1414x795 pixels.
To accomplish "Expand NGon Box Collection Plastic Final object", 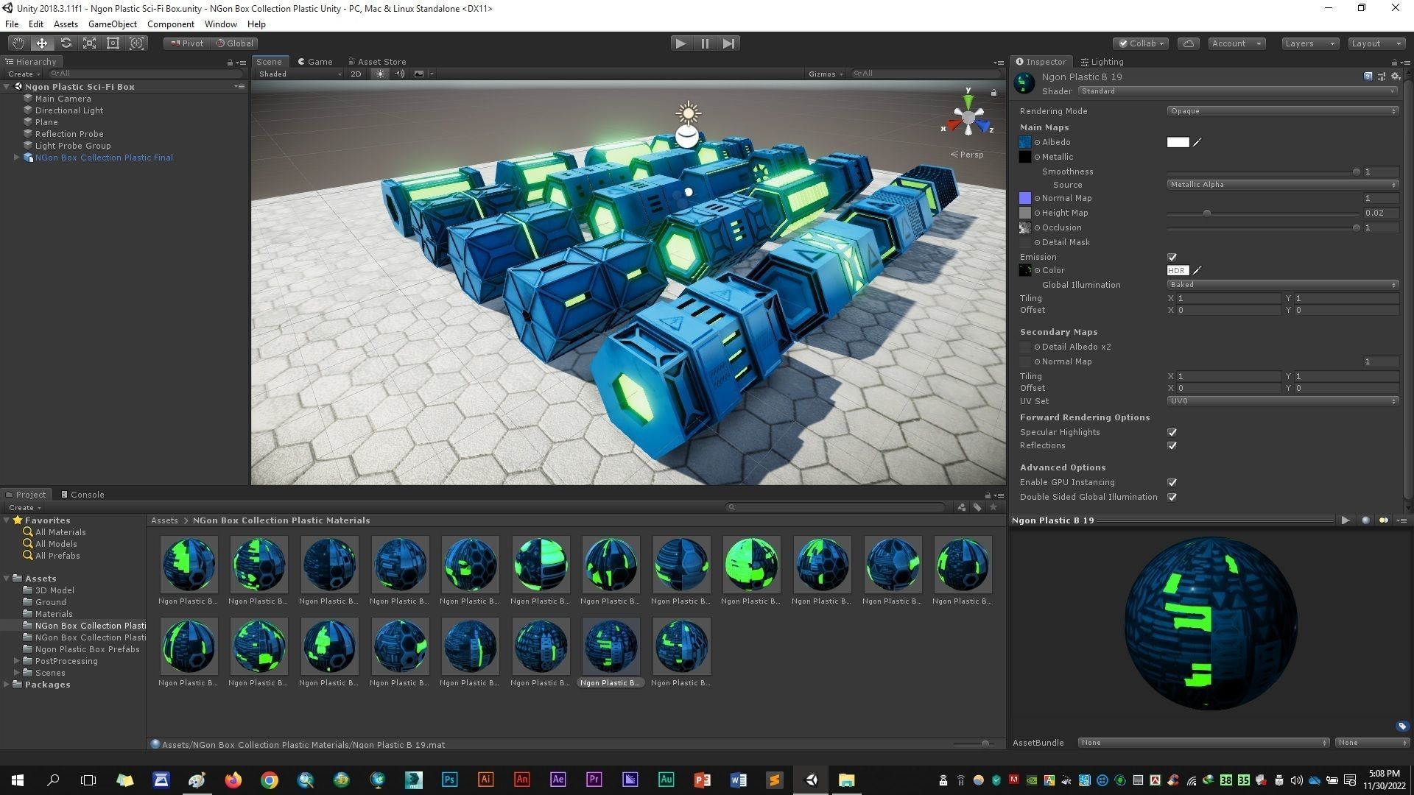I will [16, 158].
